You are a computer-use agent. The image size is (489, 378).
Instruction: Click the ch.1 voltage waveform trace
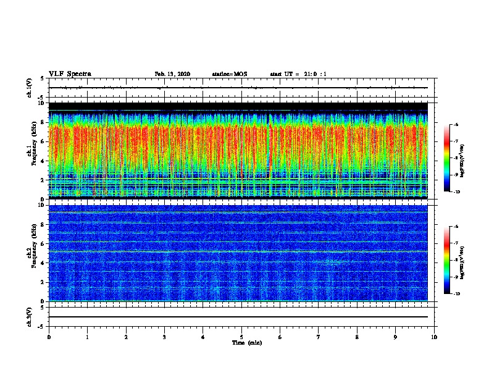click(238, 88)
